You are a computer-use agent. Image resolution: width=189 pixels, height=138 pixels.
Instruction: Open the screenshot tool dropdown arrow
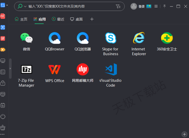[7, 5]
